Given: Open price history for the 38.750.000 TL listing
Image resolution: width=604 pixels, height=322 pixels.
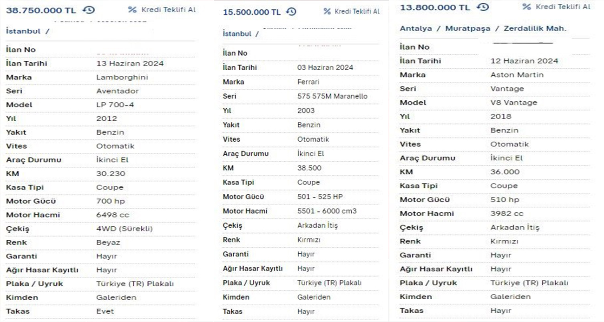Looking at the screenshot, I should pyautogui.click(x=88, y=10).
